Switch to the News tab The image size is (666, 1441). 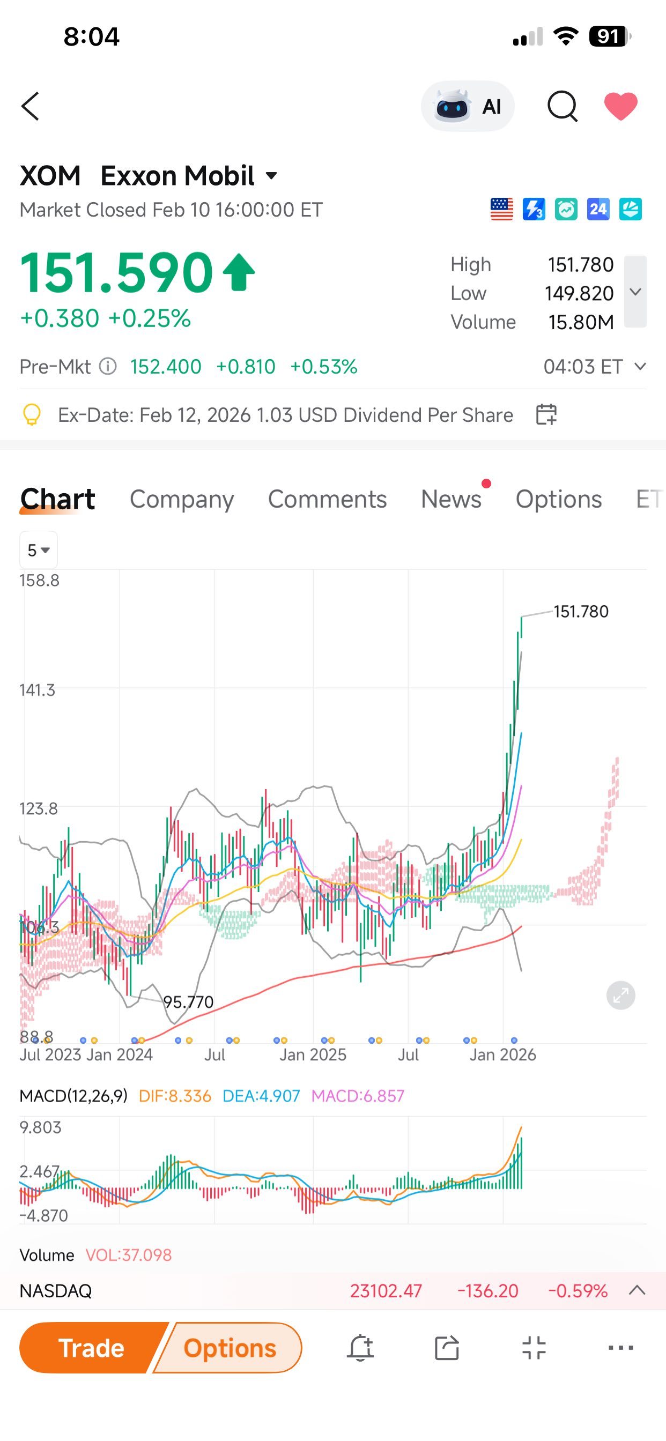click(451, 499)
